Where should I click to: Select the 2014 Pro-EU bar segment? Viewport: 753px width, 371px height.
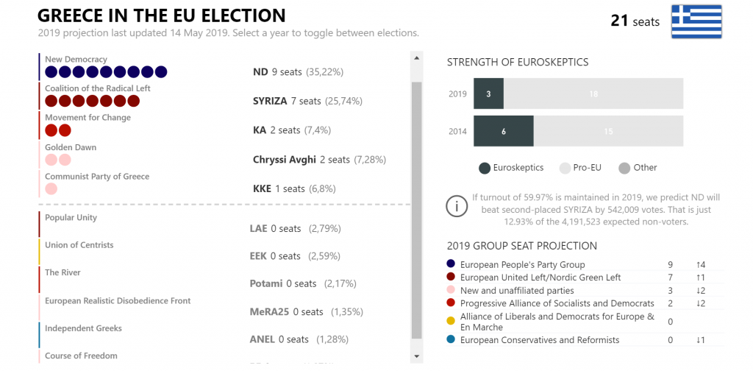point(608,131)
